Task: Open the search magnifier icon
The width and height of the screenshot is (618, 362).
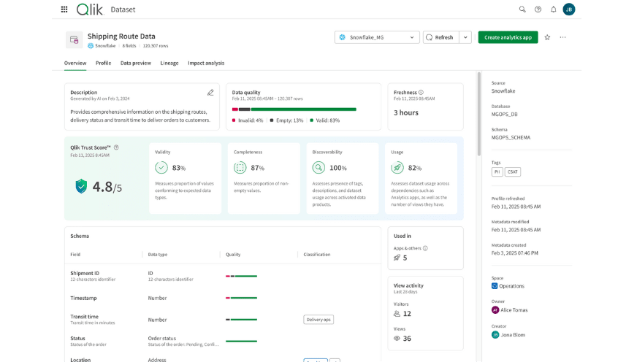Action: (522, 9)
